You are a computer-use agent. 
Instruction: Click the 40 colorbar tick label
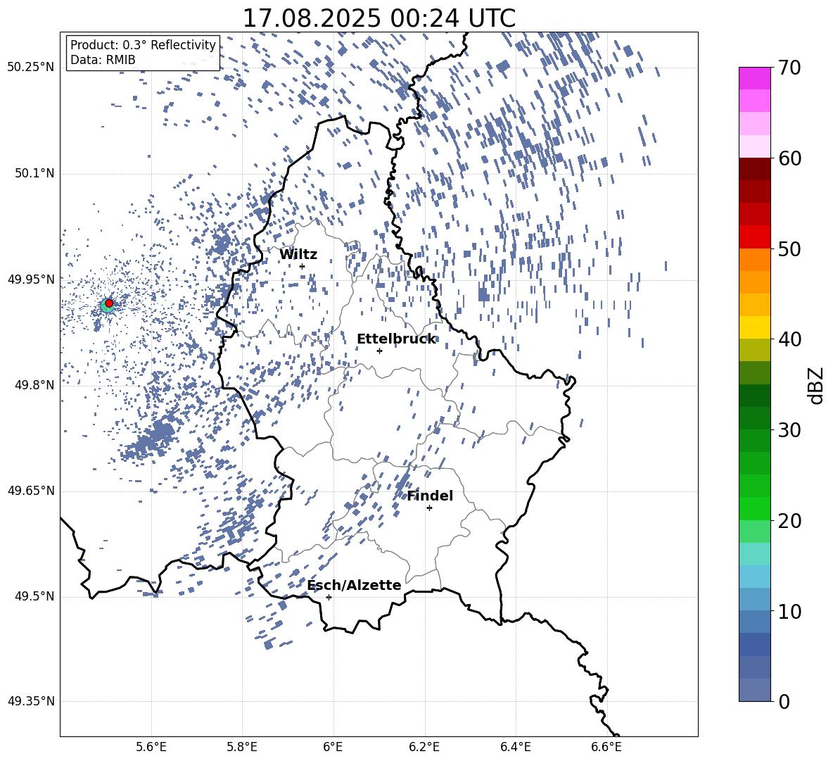click(x=789, y=339)
